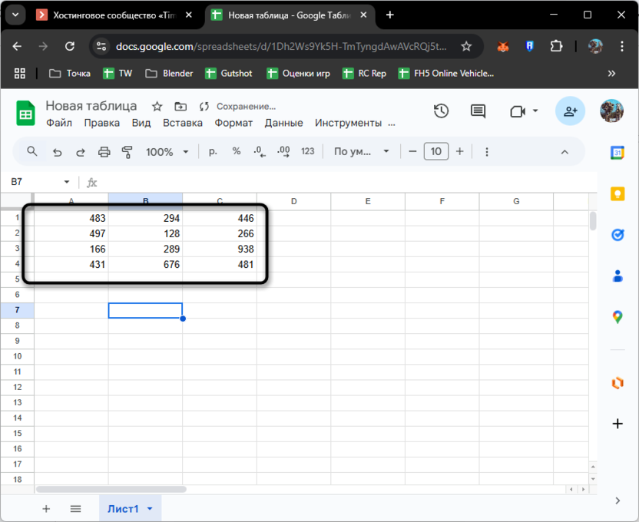
Task: Open the Формат menu
Action: pos(233,123)
